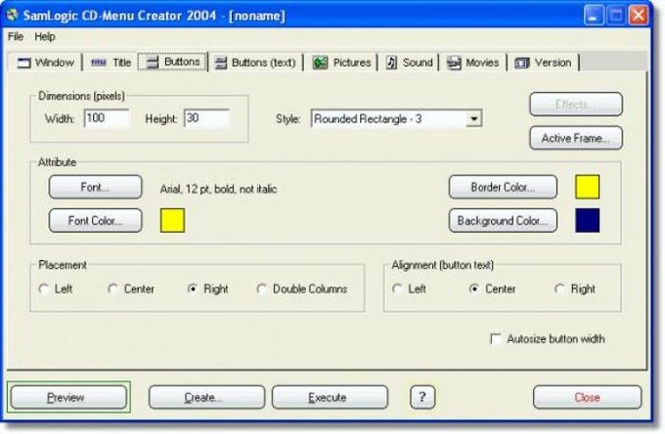The height and width of the screenshot is (434, 665).
Task: Click the yellow border color swatch
Action: 588,187
